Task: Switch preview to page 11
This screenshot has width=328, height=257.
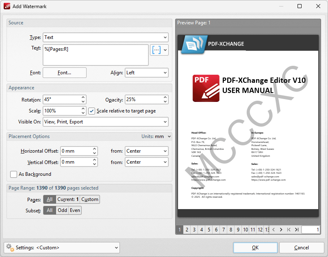Action: click(253, 230)
